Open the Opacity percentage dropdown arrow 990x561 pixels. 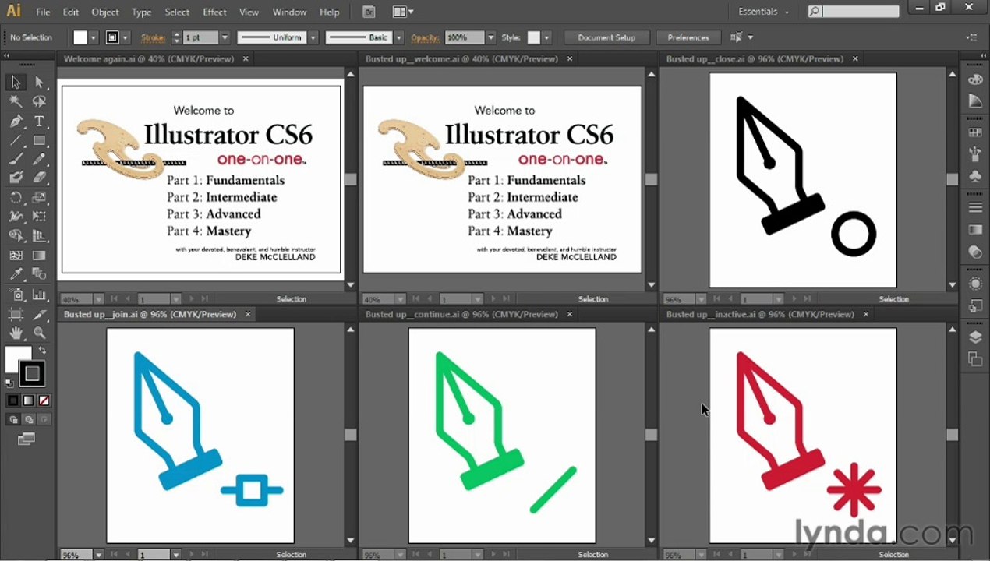(490, 37)
